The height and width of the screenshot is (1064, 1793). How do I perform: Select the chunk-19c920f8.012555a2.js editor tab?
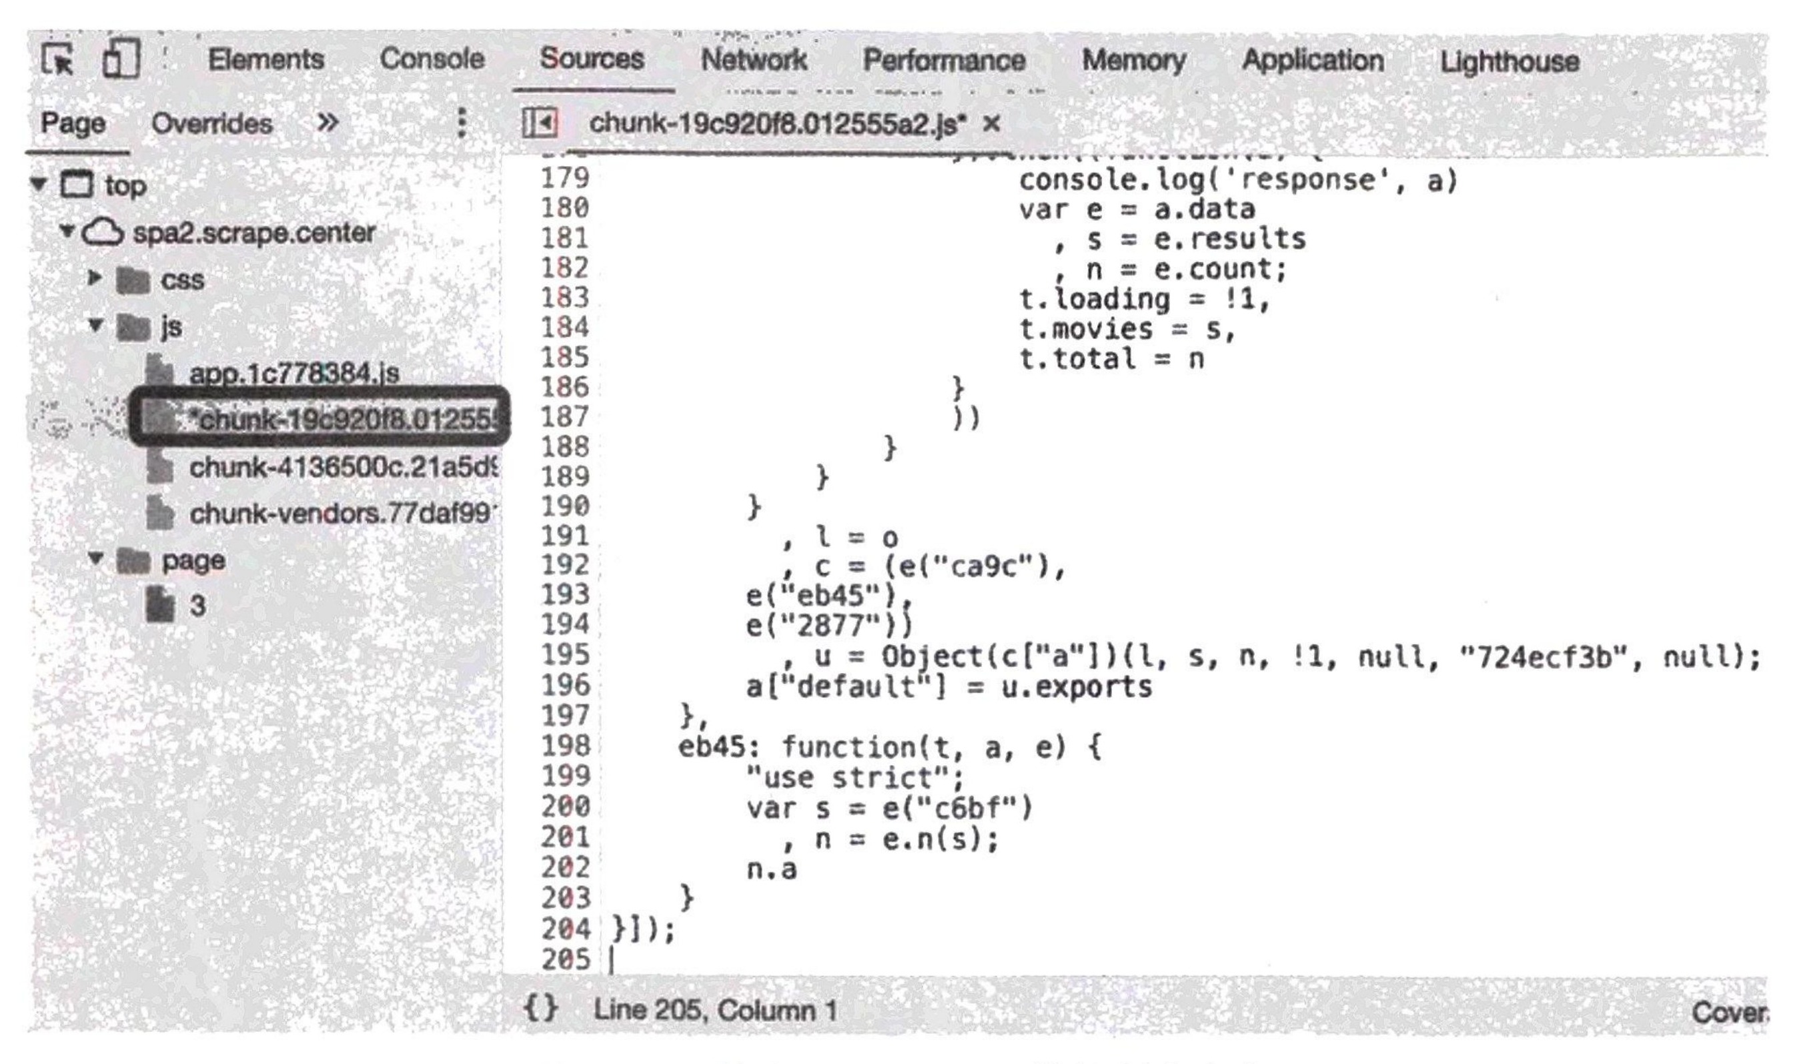(777, 124)
